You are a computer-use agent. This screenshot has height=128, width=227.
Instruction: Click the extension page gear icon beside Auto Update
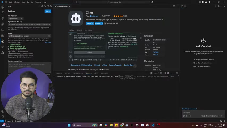(117, 23)
